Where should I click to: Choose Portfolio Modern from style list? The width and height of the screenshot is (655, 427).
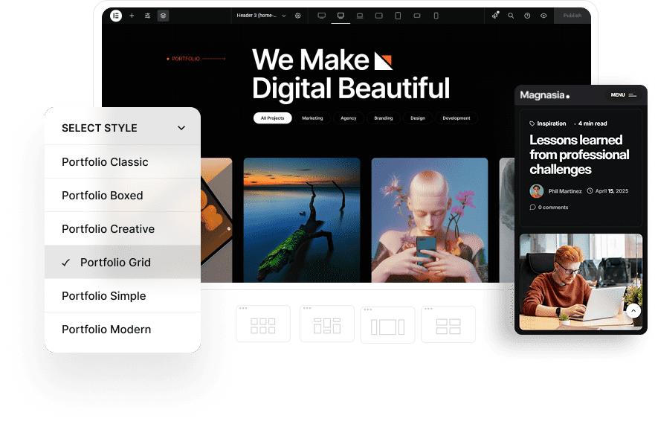[106, 330]
